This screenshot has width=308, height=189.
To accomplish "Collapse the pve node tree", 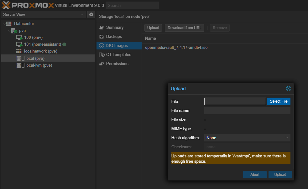I will pyautogui.click(x=9, y=31).
